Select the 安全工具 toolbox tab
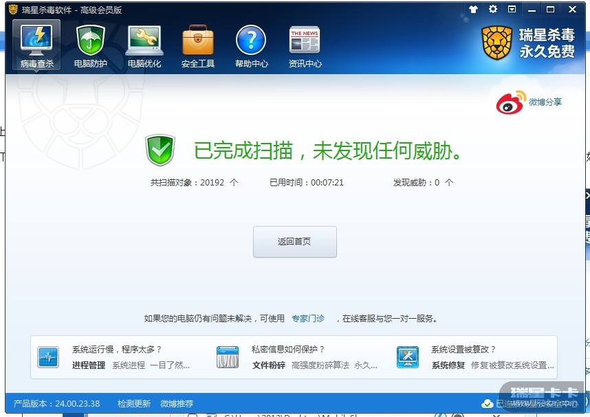 click(198, 46)
